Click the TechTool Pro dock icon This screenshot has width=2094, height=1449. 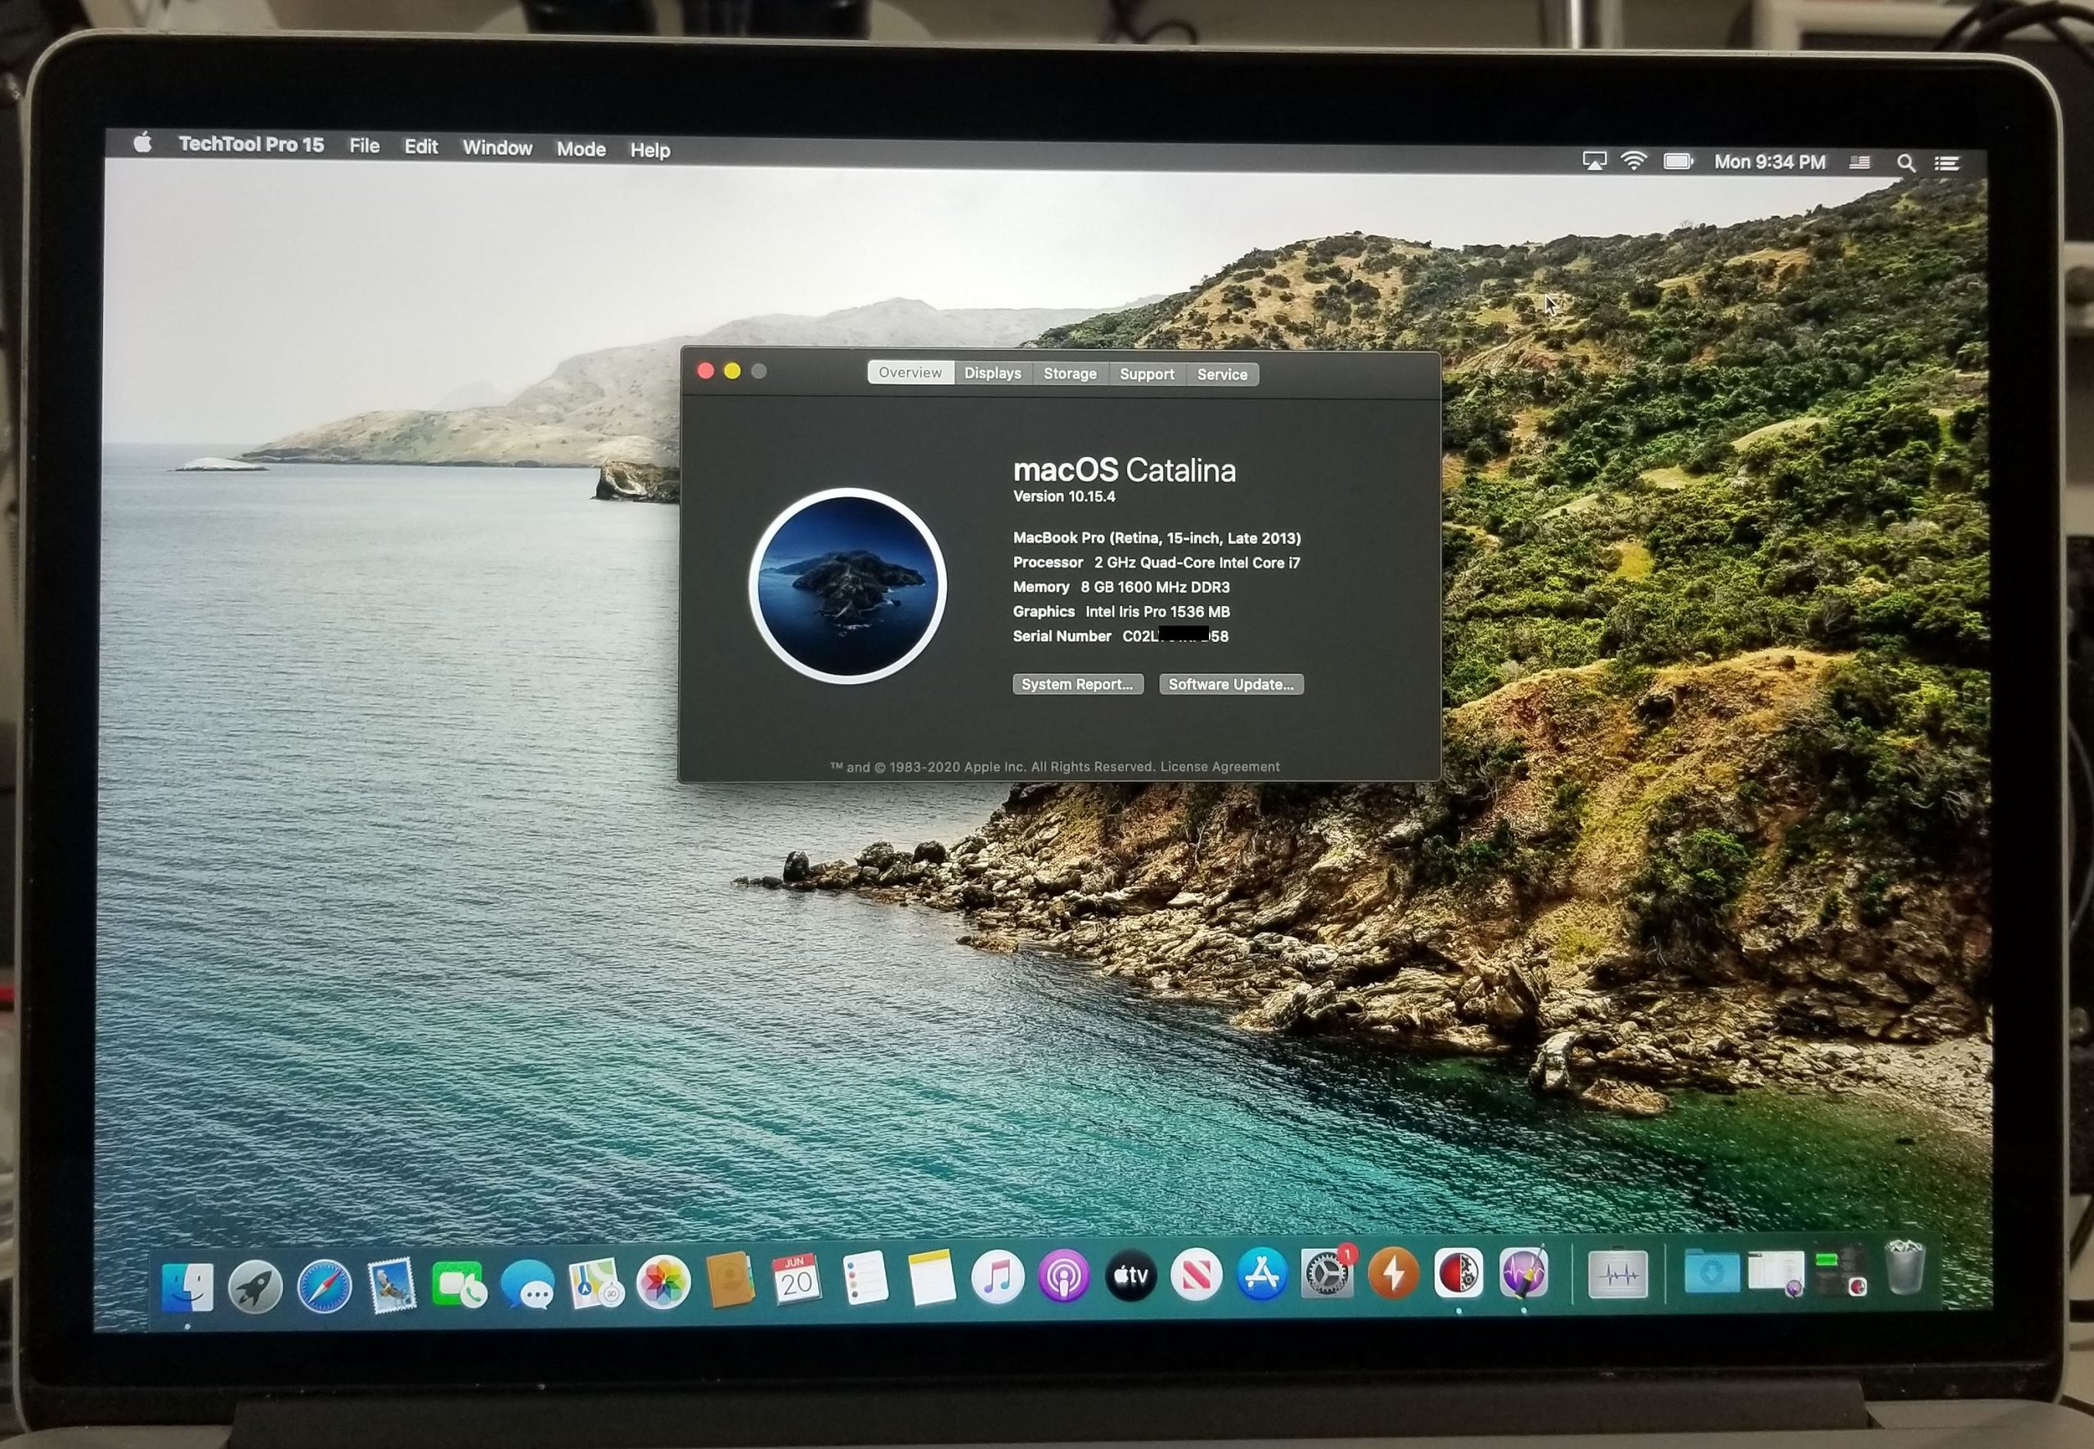coord(1459,1273)
